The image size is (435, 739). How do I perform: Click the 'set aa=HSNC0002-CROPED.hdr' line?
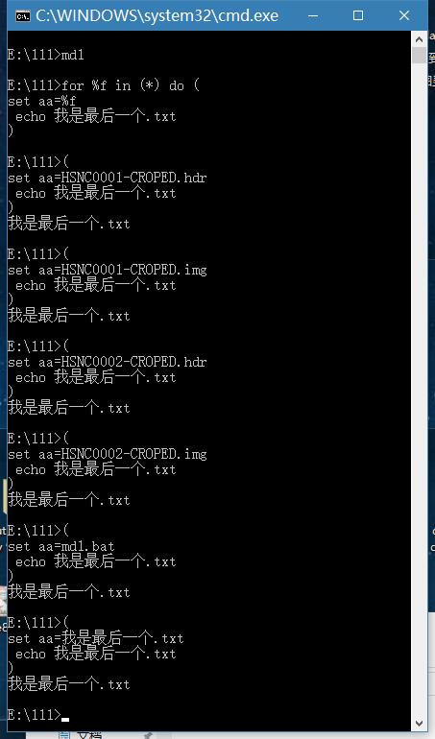pyautogui.click(x=108, y=362)
